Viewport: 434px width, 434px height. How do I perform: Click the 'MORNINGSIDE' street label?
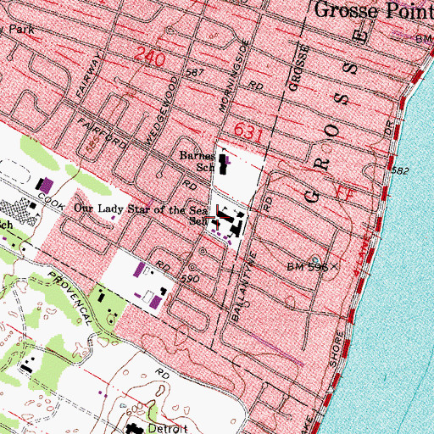[x=235, y=76]
